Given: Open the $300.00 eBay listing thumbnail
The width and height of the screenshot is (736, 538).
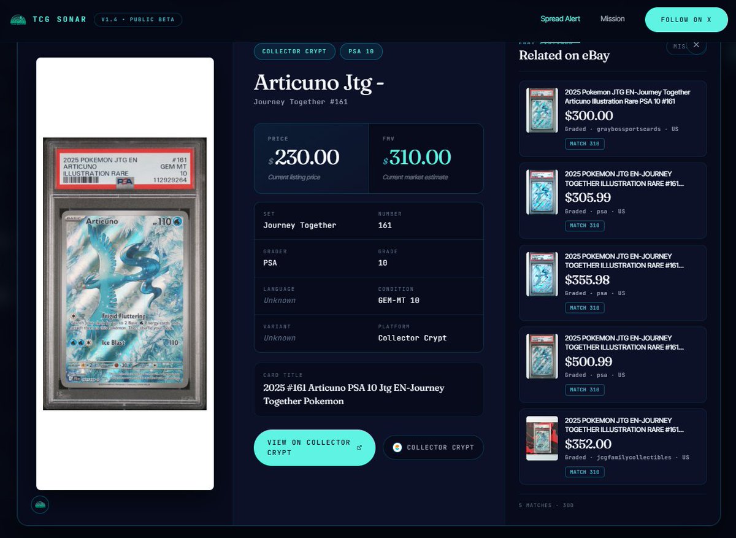Looking at the screenshot, I should (x=542, y=110).
